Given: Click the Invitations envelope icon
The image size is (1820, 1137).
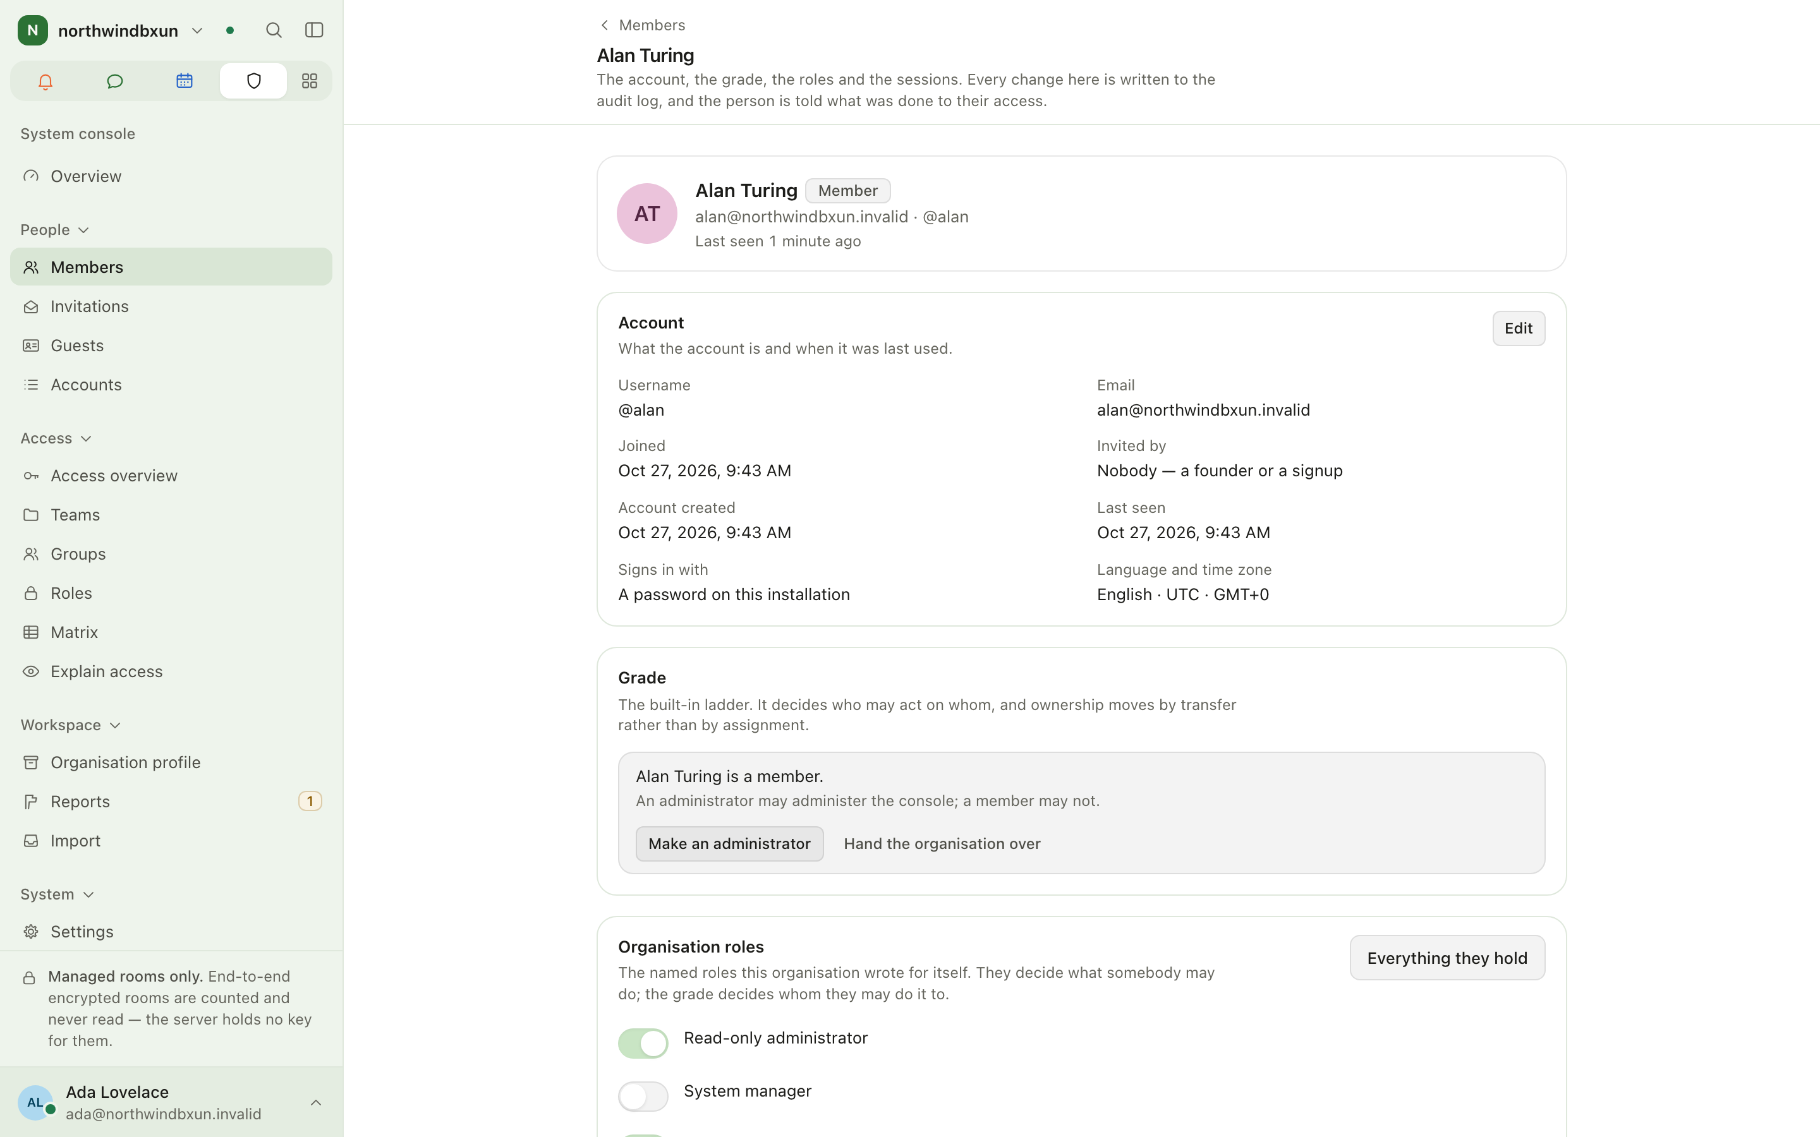Looking at the screenshot, I should tap(31, 307).
